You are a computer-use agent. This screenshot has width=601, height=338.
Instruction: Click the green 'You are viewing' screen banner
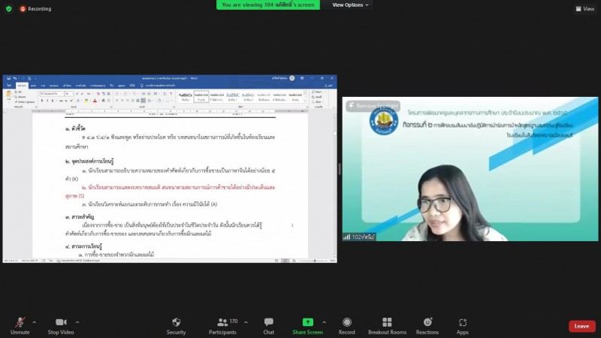pyautogui.click(x=268, y=5)
